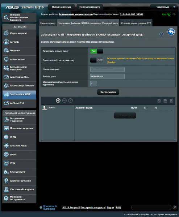Switch to Мережеве файлове SAMBA-сховище tab
179x217 pixels.
pyautogui.click(x=88, y=23)
